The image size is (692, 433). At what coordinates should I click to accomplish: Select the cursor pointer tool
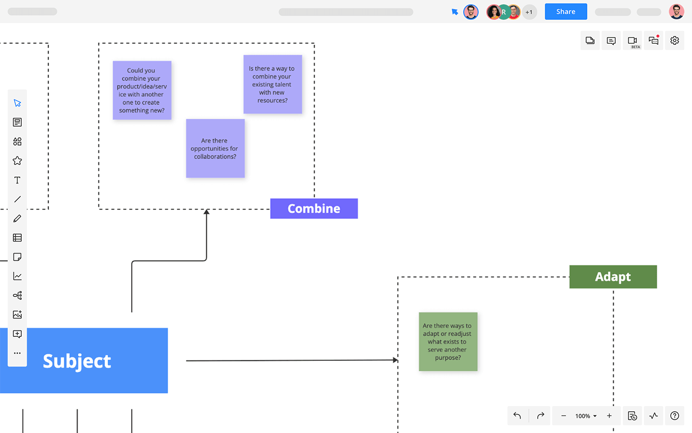pyautogui.click(x=17, y=103)
